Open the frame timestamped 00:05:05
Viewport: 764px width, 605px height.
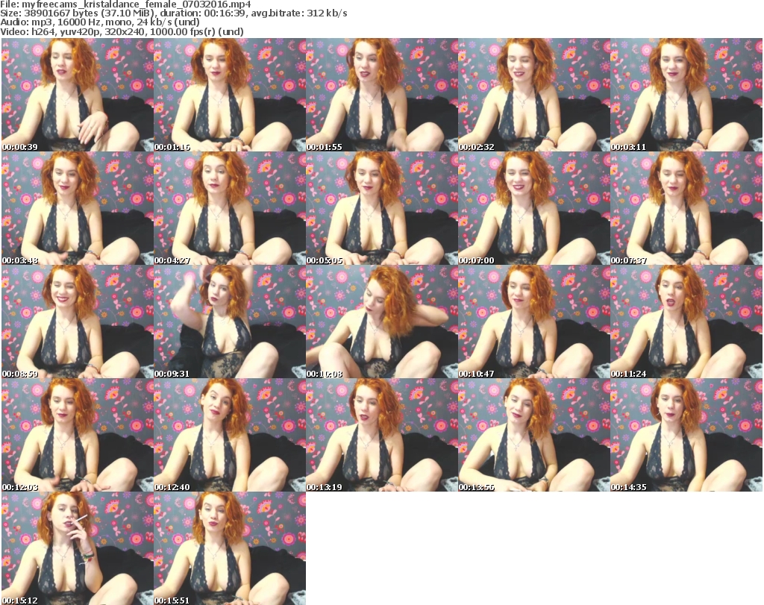pos(381,208)
